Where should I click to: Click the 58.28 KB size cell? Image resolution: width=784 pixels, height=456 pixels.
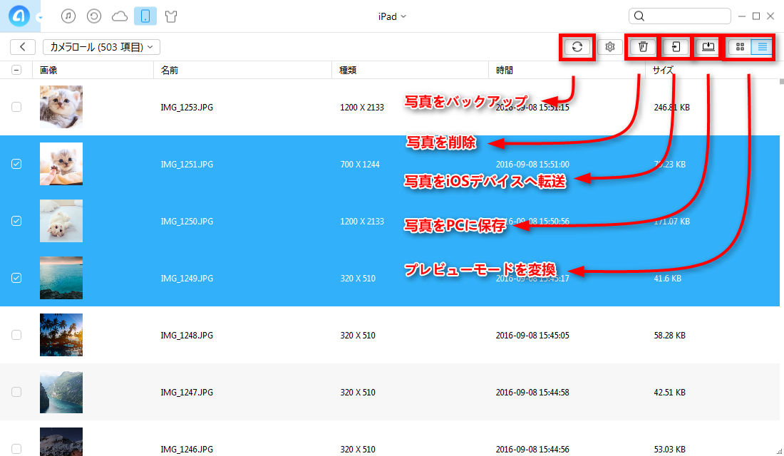[669, 336]
